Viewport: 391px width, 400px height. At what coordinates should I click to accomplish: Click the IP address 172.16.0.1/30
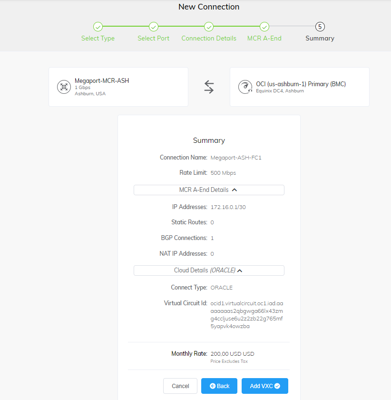(x=228, y=207)
